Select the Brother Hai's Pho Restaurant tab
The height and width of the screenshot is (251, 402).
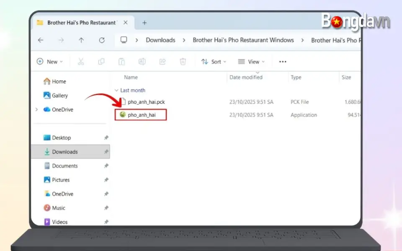[82, 23]
